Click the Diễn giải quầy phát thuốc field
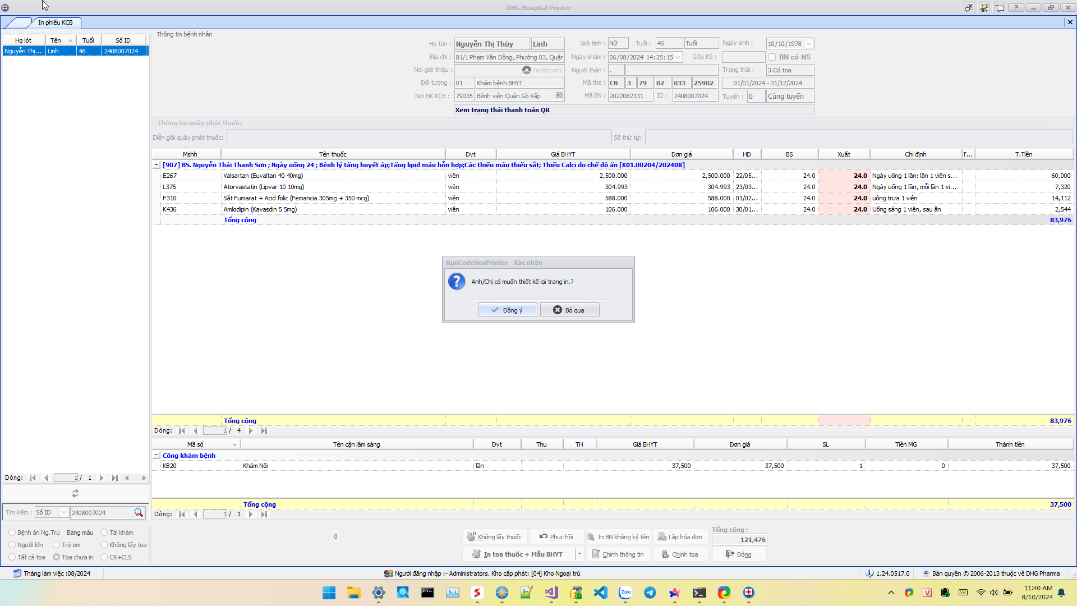Screen dimensions: 1077x606 pyautogui.click(x=418, y=137)
